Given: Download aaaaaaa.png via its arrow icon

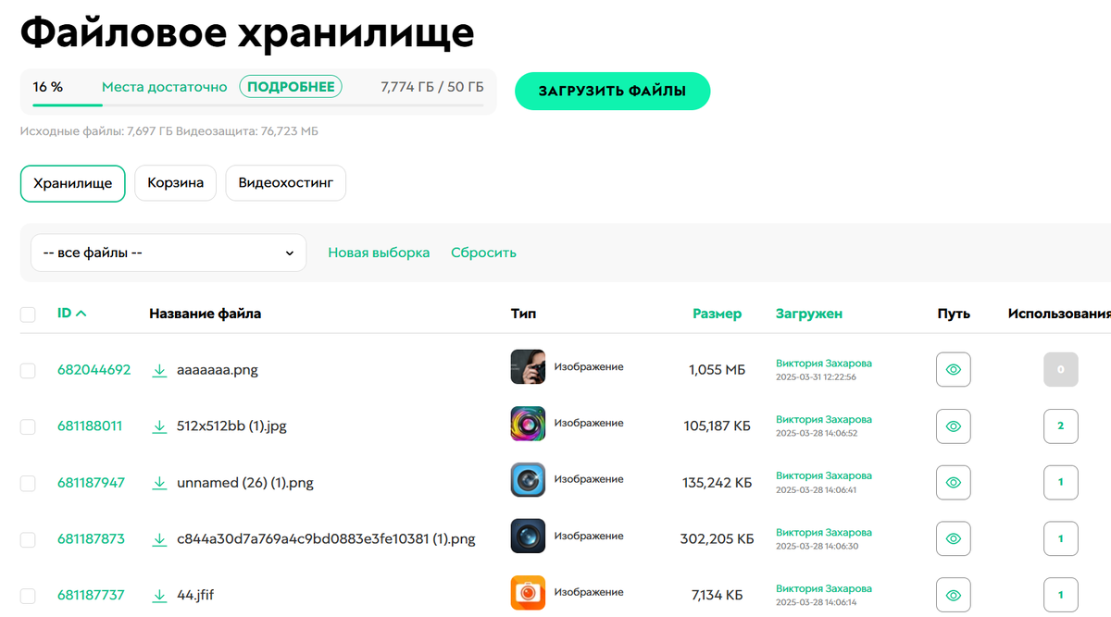Looking at the screenshot, I should click(159, 370).
